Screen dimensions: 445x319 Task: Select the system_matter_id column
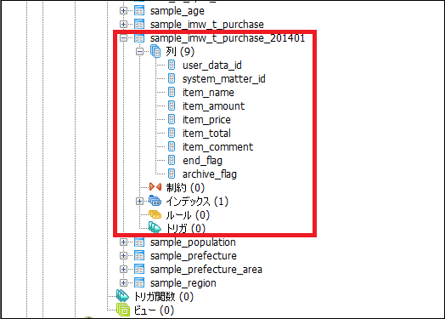click(224, 79)
